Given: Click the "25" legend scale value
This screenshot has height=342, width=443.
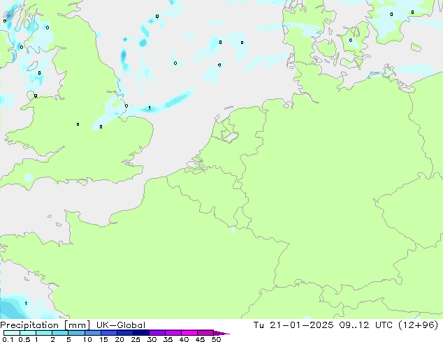Looking at the screenshot, I should pos(136,339).
